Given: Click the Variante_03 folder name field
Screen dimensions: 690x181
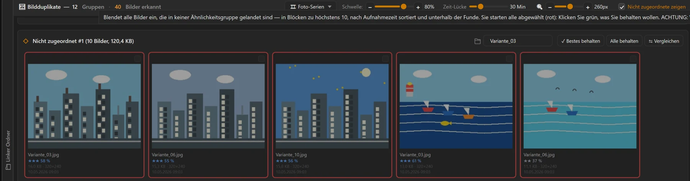Looking at the screenshot, I should point(518,41).
